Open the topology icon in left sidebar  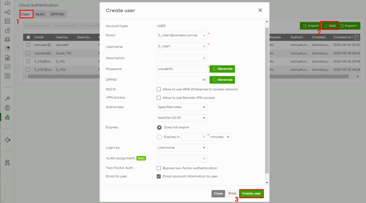(x=7, y=140)
